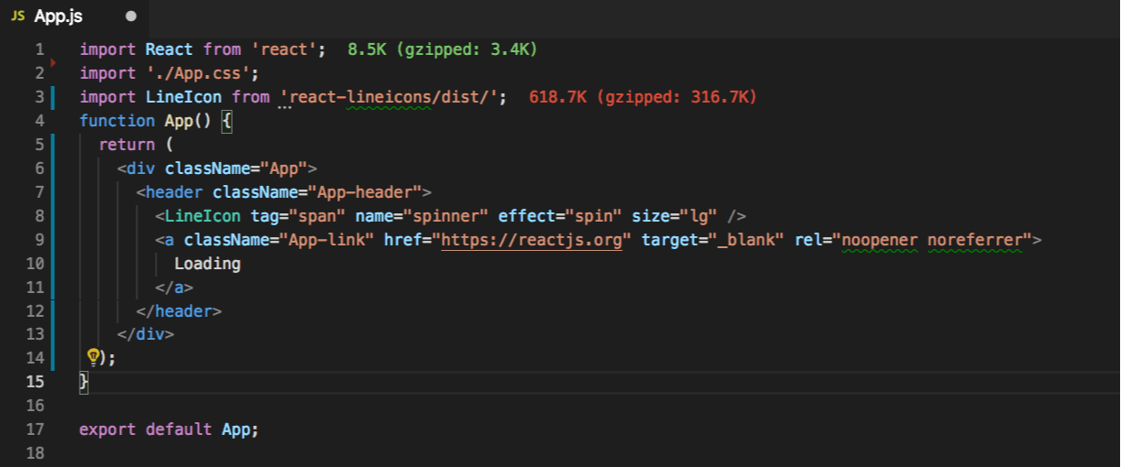Click the 618.7K (gzipped: 316.7K) size hint
The height and width of the screenshot is (467, 1121).
pyautogui.click(x=643, y=97)
